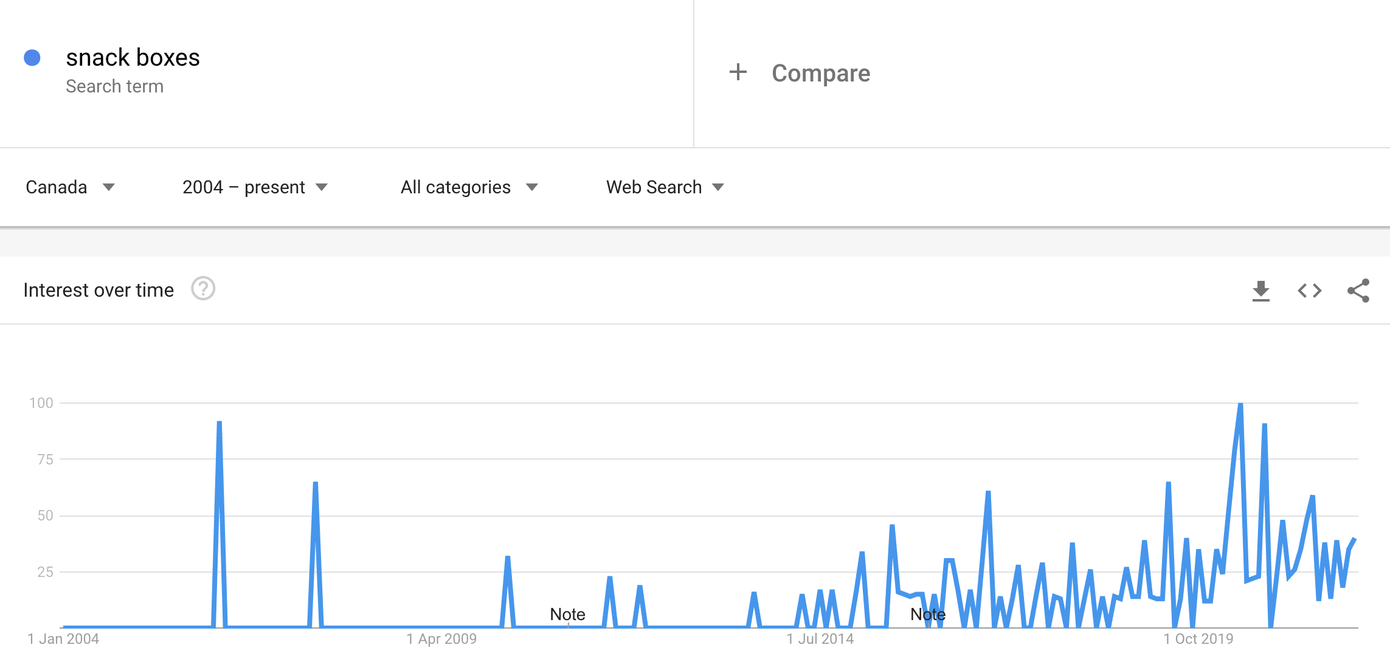This screenshot has height=659, width=1390.
Task: Open help for Interest over time
Action: coord(203,289)
